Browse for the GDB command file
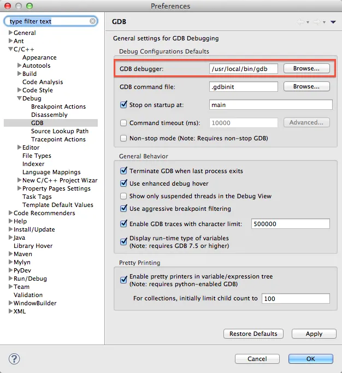This screenshot has width=342, height=373. click(306, 86)
